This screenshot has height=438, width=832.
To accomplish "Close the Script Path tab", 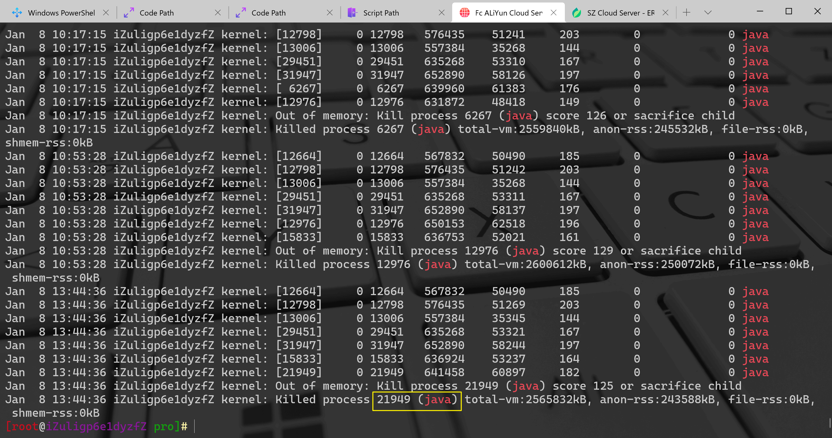I will click(x=441, y=13).
